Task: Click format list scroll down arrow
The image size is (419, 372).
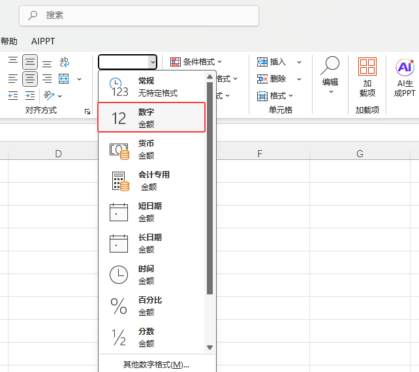Action: [x=209, y=347]
